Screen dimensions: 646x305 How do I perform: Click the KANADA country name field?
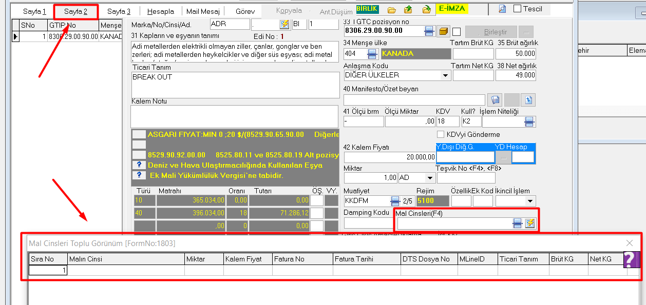tap(415, 53)
